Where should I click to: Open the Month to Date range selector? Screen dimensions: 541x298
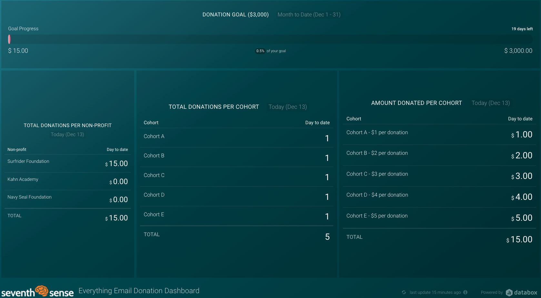[309, 14]
